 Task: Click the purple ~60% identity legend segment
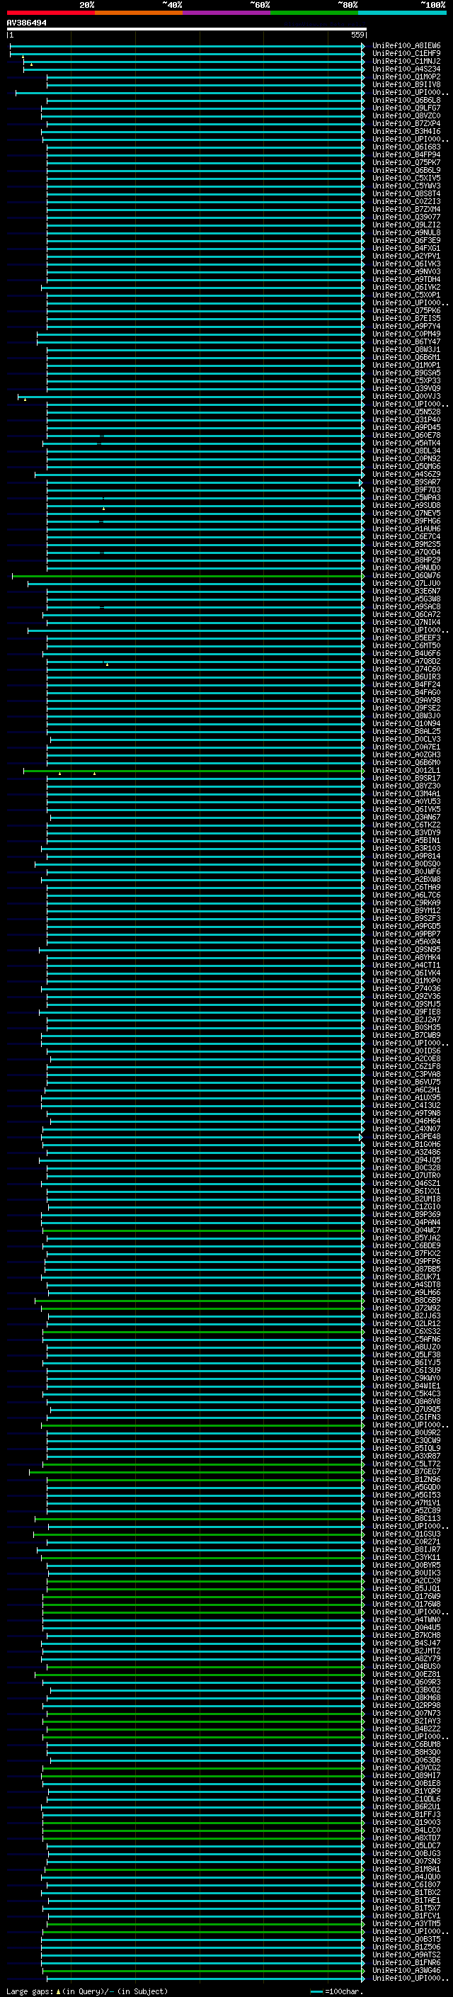(x=227, y=13)
